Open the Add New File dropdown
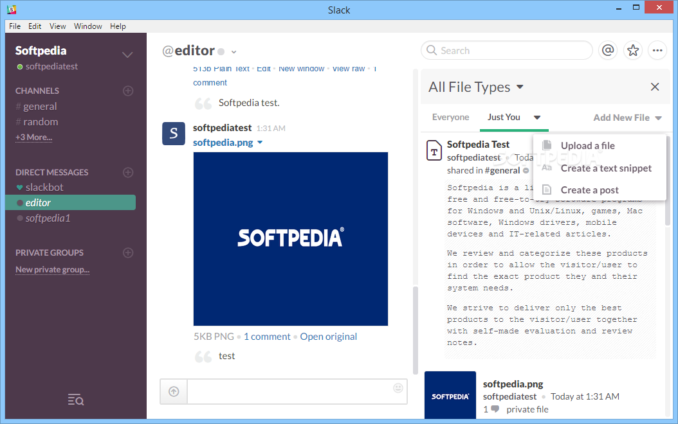Viewport: 678px width, 424px height. pyautogui.click(x=627, y=118)
